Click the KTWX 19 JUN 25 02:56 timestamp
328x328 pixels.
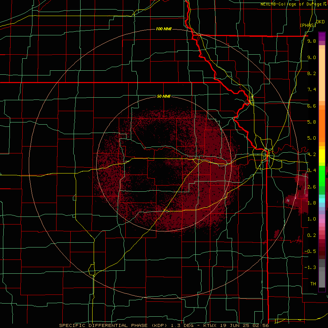[x=236, y=325]
